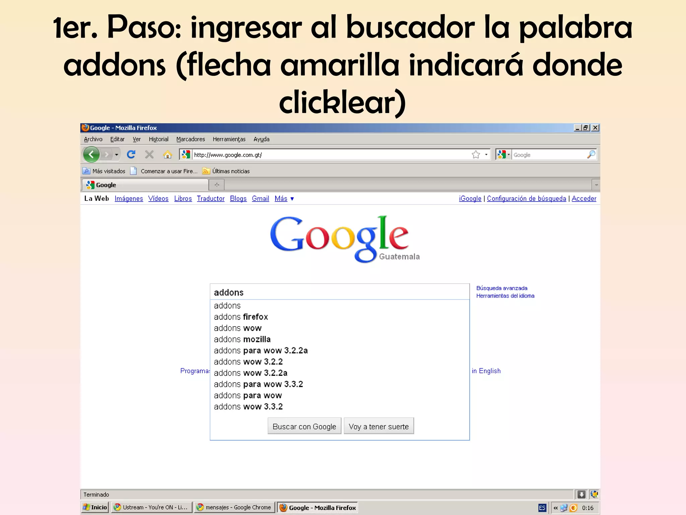The image size is (686, 515).
Task: Switch to mensajes - Google Chrome taskbar item
Action: pos(234,507)
